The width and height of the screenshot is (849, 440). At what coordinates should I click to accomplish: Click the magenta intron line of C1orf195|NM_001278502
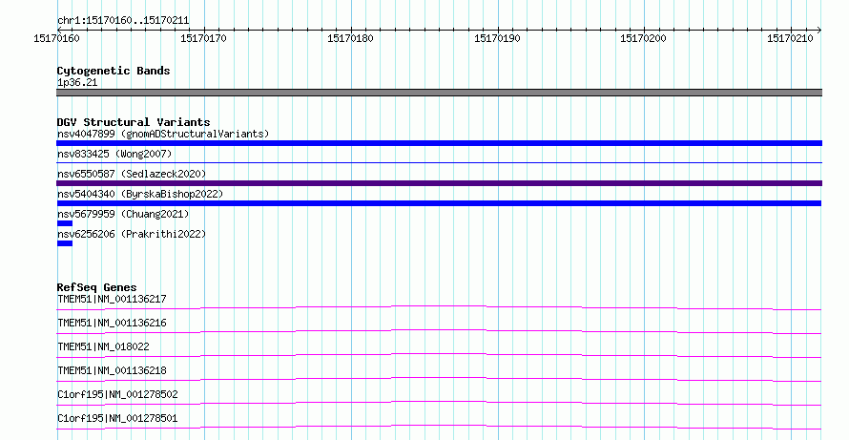click(439, 403)
